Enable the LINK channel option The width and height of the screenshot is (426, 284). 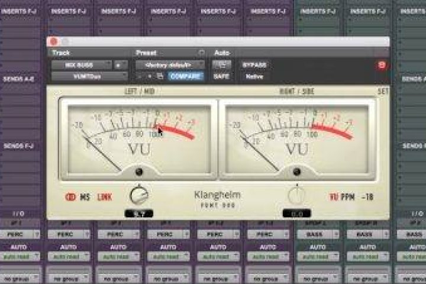104,196
